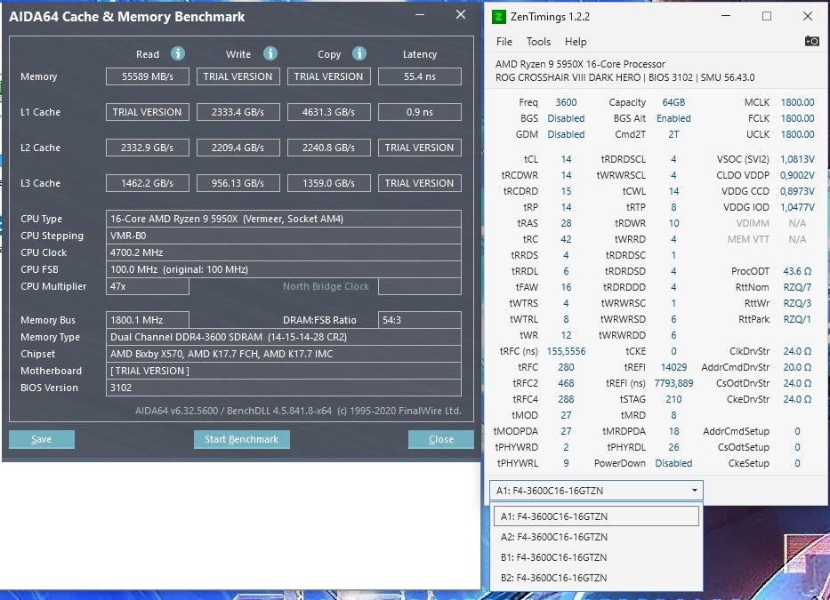The image size is (830, 600).
Task: Minimize the ZenTimings window
Action: pyautogui.click(x=726, y=16)
